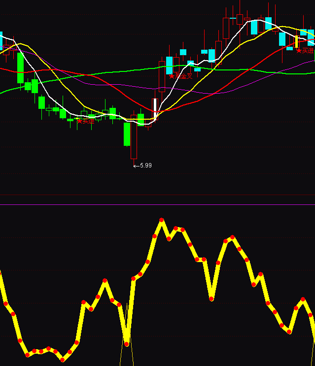Screen dimensions: 315x366
Task: Click the horizontal divider between chart panels
Action: (157, 204)
